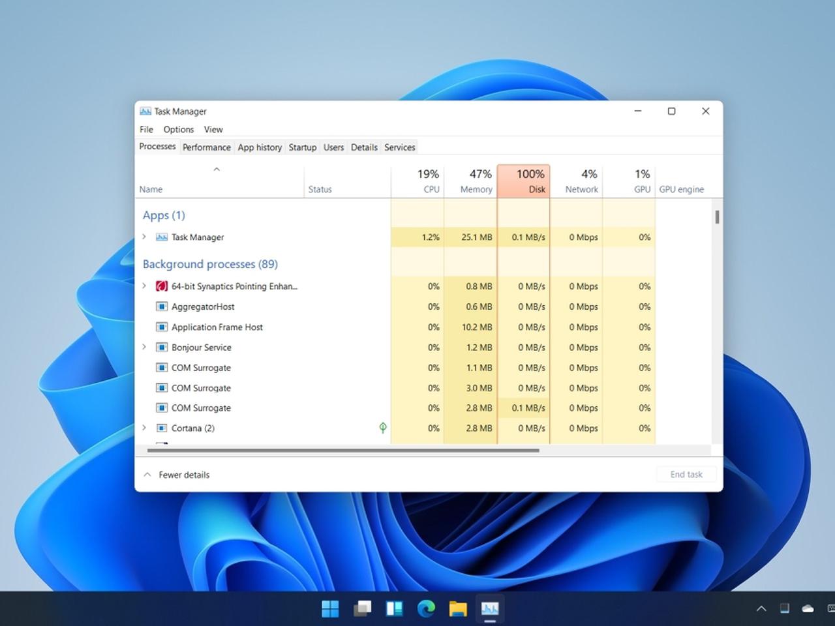The height and width of the screenshot is (626, 835).
Task: Expand the Task Manager app row
Action: [144, 237]
